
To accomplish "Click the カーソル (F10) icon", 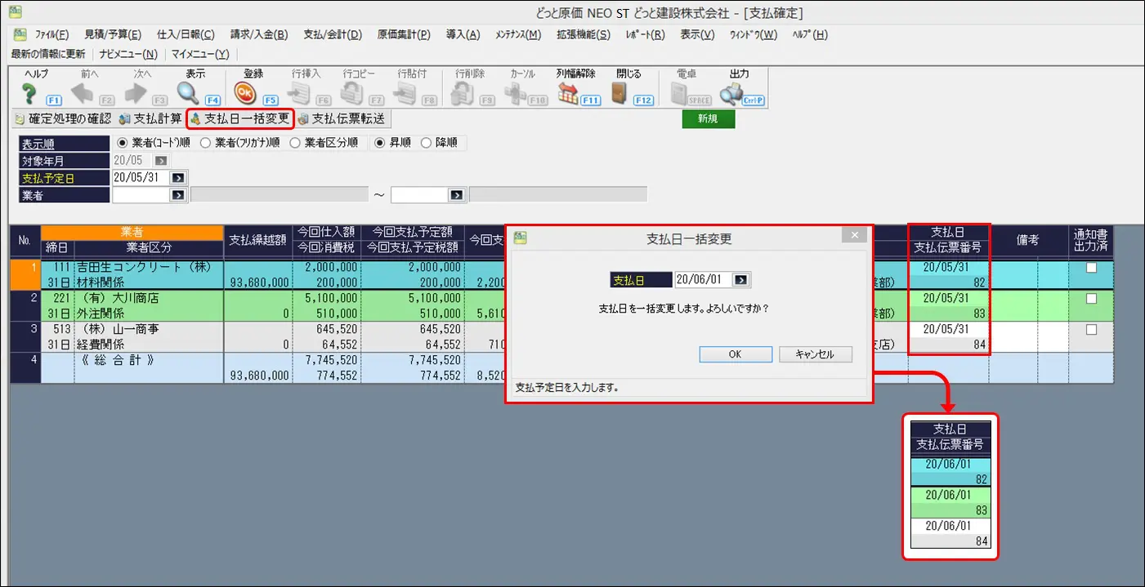I will coord(516,94).
